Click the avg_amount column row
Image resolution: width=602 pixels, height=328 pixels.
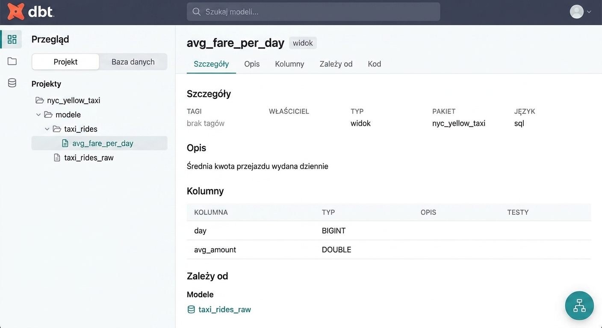[x=389, y=249]
